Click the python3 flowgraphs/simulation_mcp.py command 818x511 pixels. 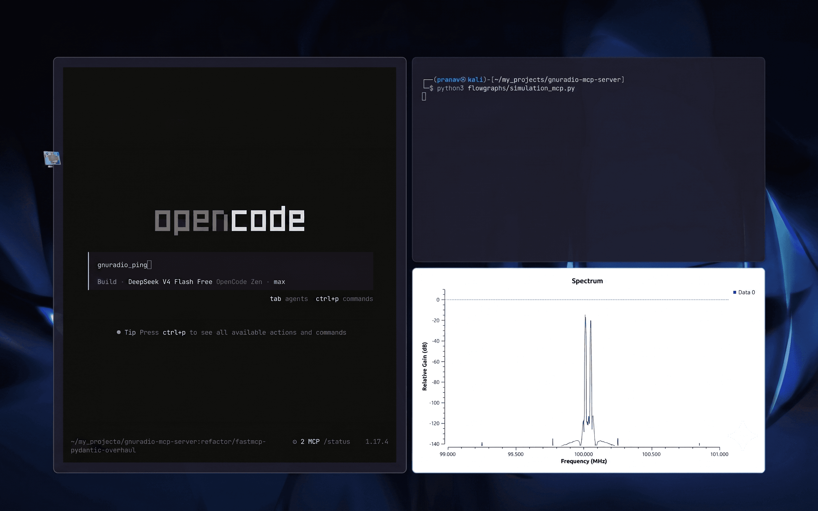point(506,88)
